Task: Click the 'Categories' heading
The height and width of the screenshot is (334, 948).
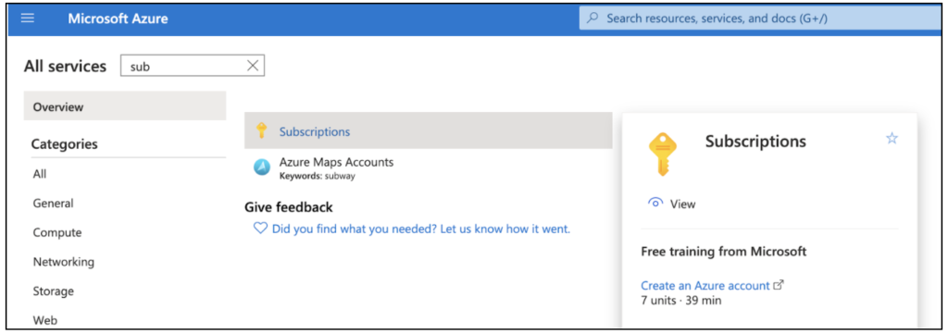Action: pyautogui.click(x=64, y=143)
